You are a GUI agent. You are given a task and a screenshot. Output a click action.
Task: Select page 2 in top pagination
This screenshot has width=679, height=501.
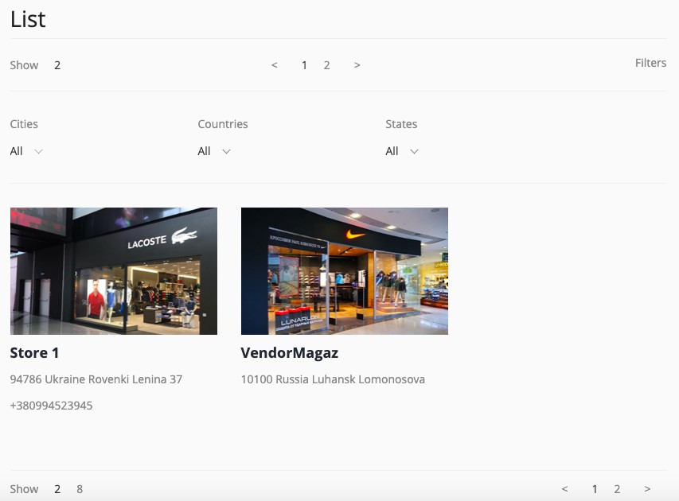[326, 65]
